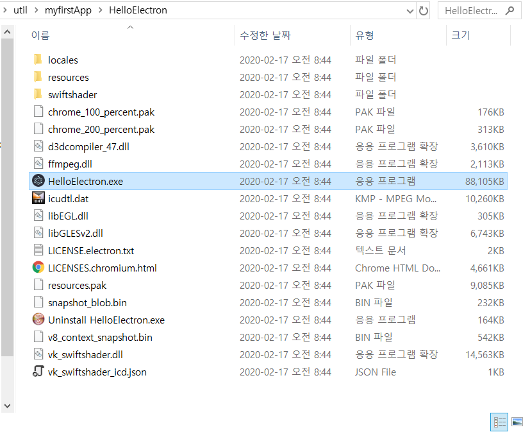Click the LICENSE.electron.txt document icon
This screenshot has height=432, width=530.
point(38,250)
